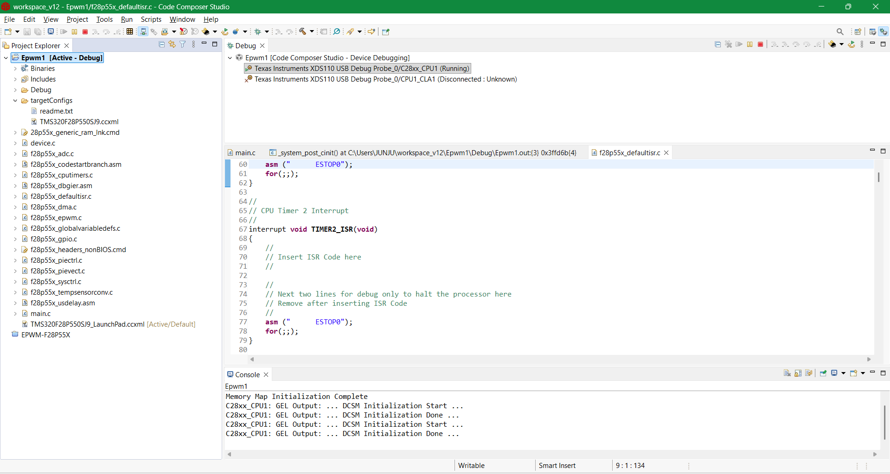
Task: Select TMS320F28P550SJ9_LaunchPad.ccxml in Project Explorer
Action: click(x=88, y=324)
